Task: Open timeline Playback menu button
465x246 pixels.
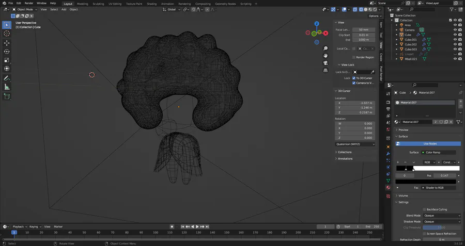Action: point(20,227)
